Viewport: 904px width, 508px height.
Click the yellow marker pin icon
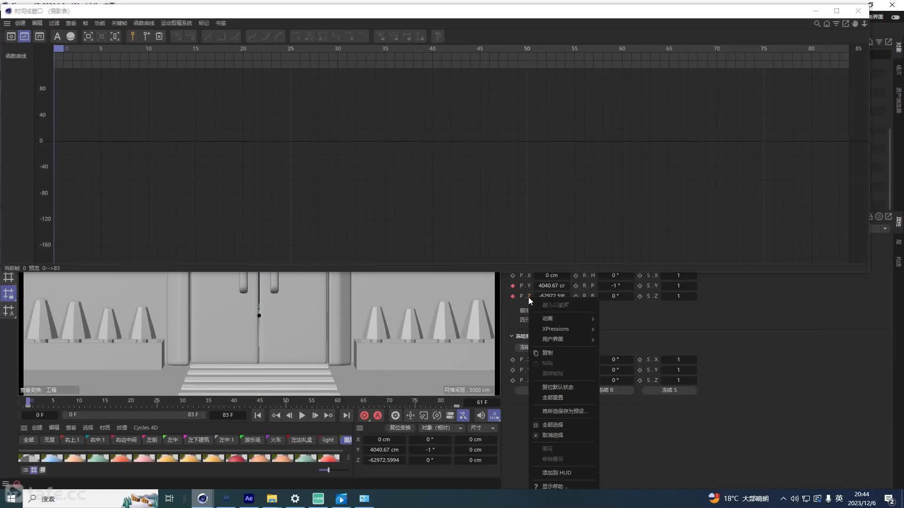133,36
